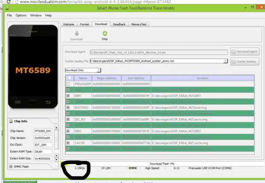This screenshot has height=183, width=265.
Task: Open the Window menu
Action: point(36,16)
